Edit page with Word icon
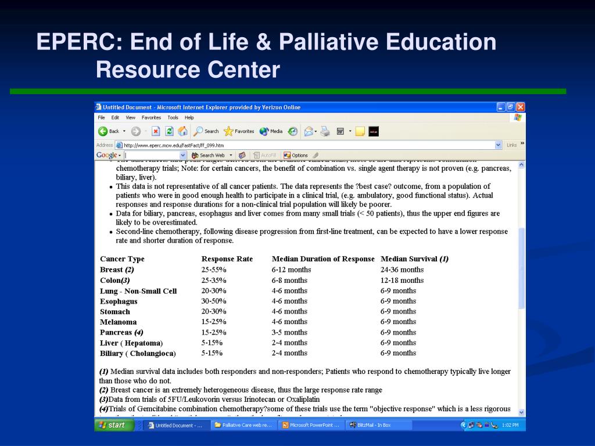The height and width of the screenshot is (446, 595). 340,131
